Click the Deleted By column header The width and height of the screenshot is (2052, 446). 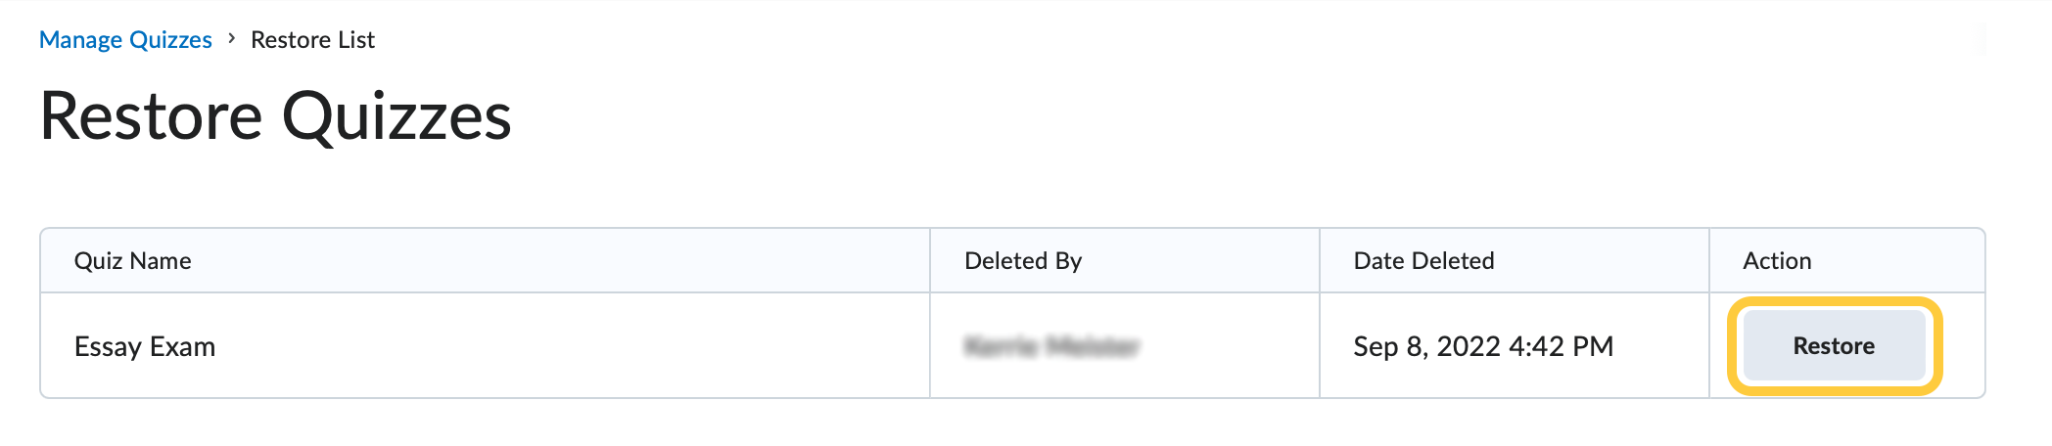[1023, 261]
